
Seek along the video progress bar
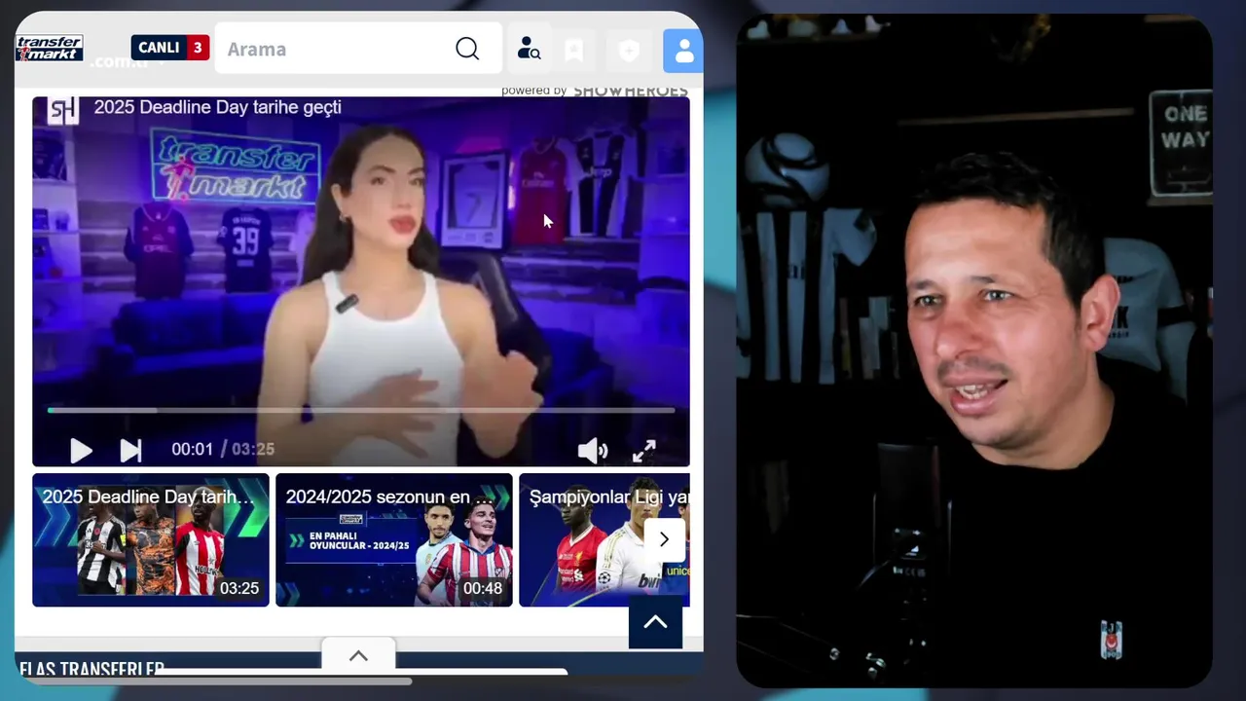pos(361,411)
